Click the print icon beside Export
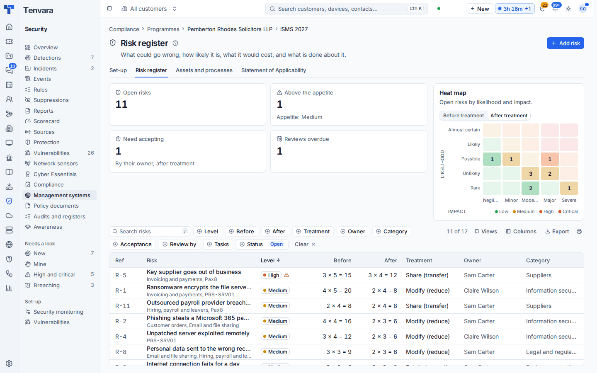Viewport: 597px width, 373px height. click(x=579, y=231)
